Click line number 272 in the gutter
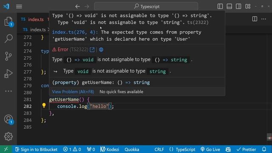Screen dimensions: 272x153 pyautogui.click(x=28, y=37)
